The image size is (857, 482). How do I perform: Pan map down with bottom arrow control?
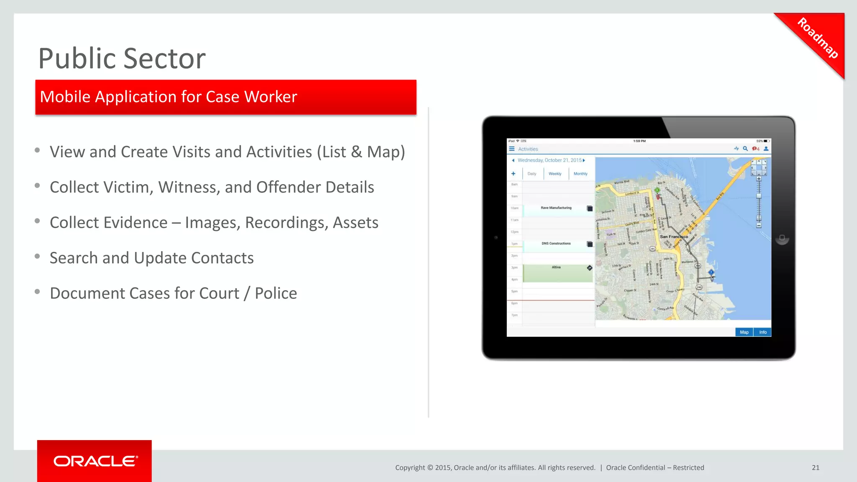pyautogui.click(x=759, y=173)
